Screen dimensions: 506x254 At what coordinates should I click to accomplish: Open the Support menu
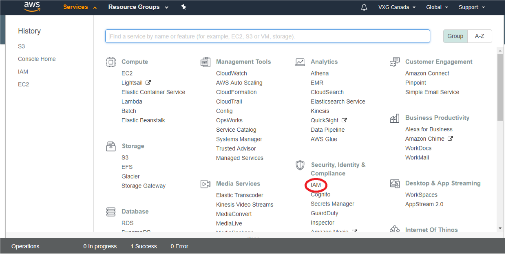[x=471, y=7]
